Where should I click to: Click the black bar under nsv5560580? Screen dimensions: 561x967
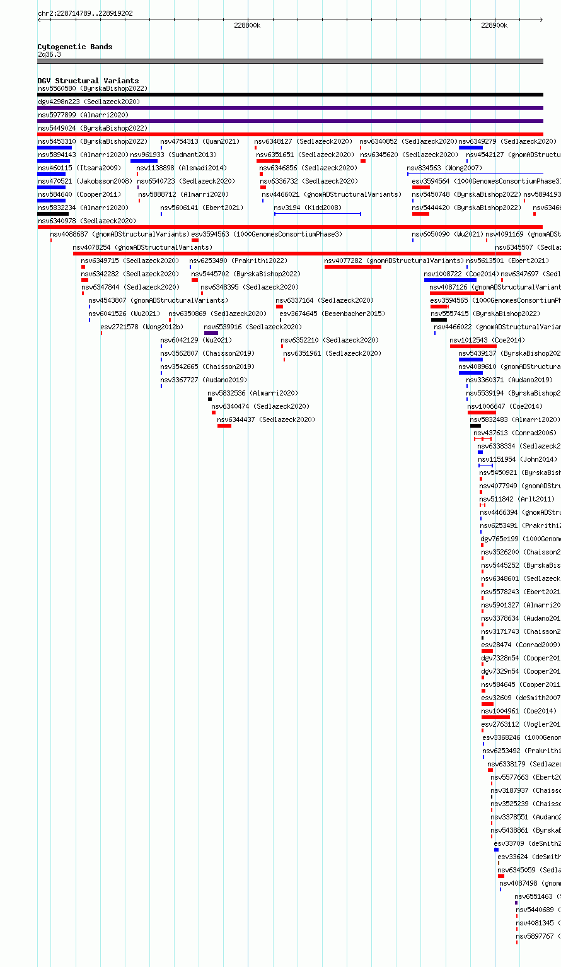290,95
